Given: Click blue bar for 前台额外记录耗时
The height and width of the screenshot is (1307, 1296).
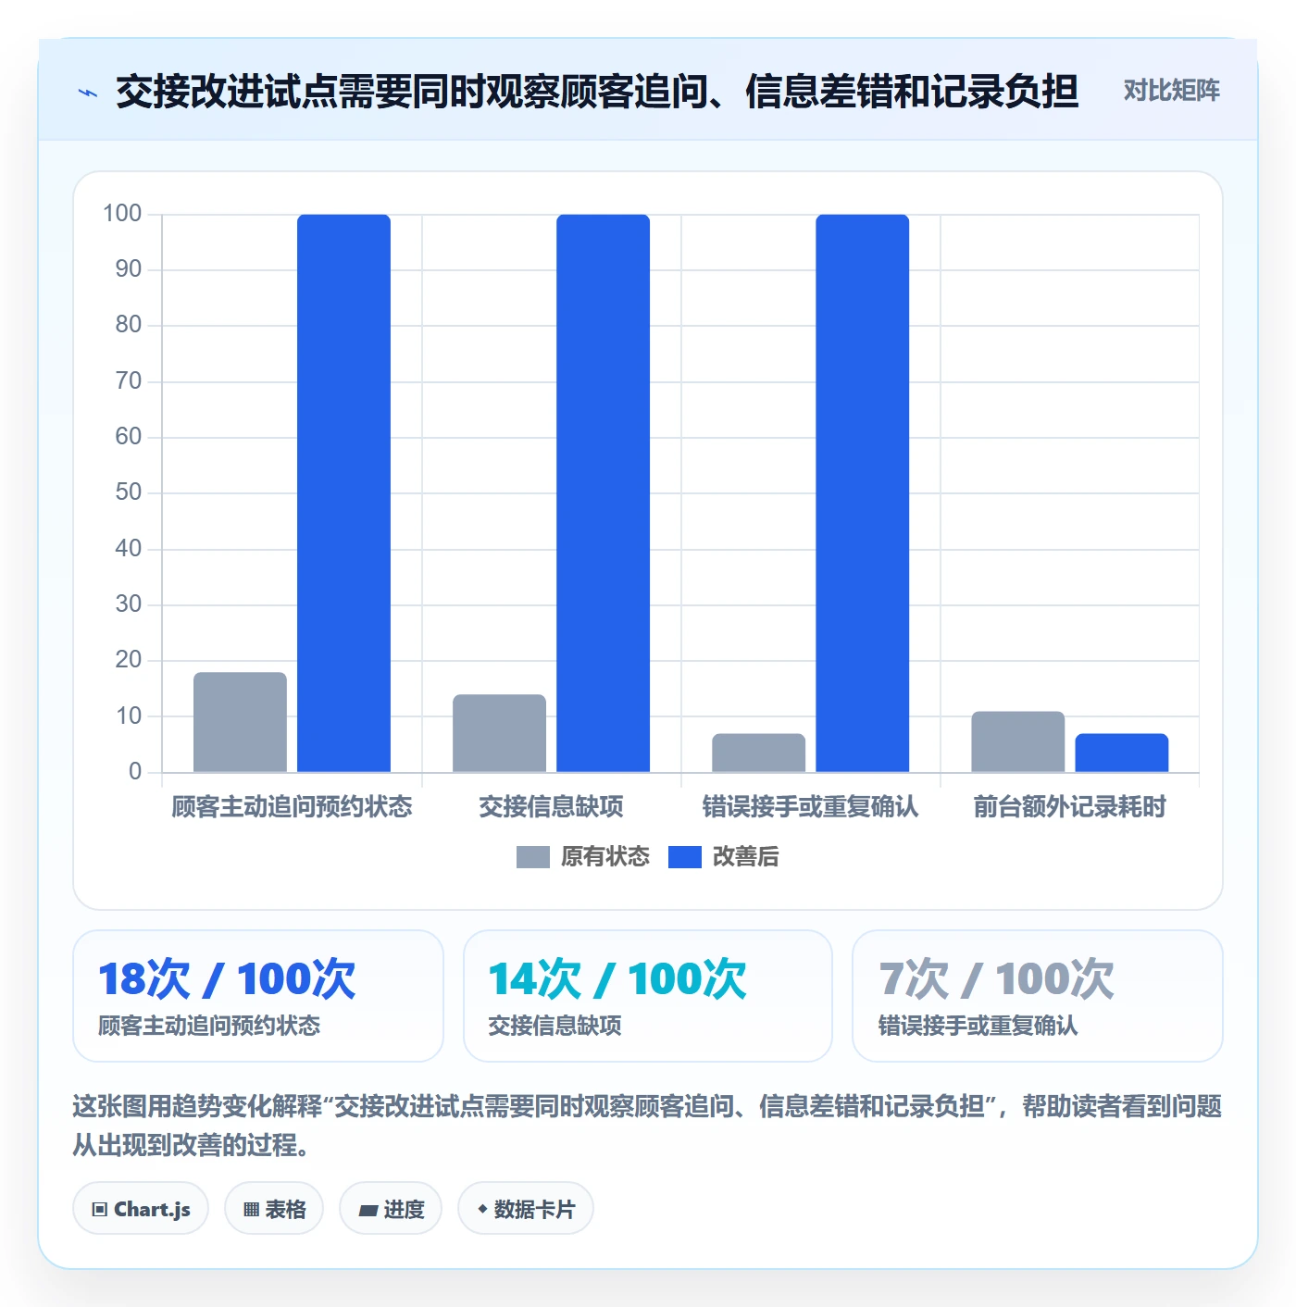Looking at the screenshot, I should (1121, 753).
